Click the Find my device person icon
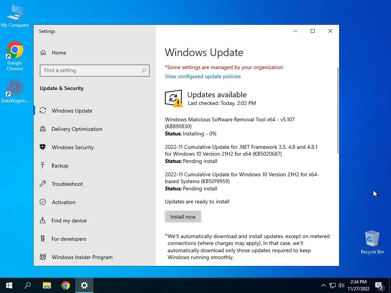Viewport: 391px width, 293px height. tap(43, 220)
